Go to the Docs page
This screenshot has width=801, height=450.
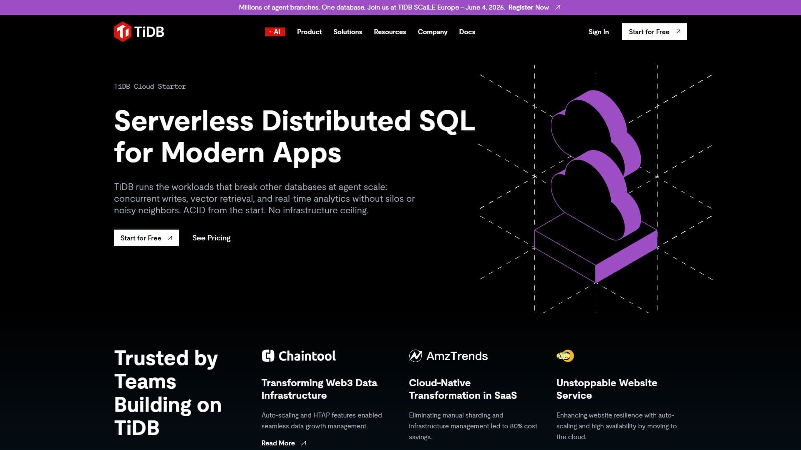[467, 32]
